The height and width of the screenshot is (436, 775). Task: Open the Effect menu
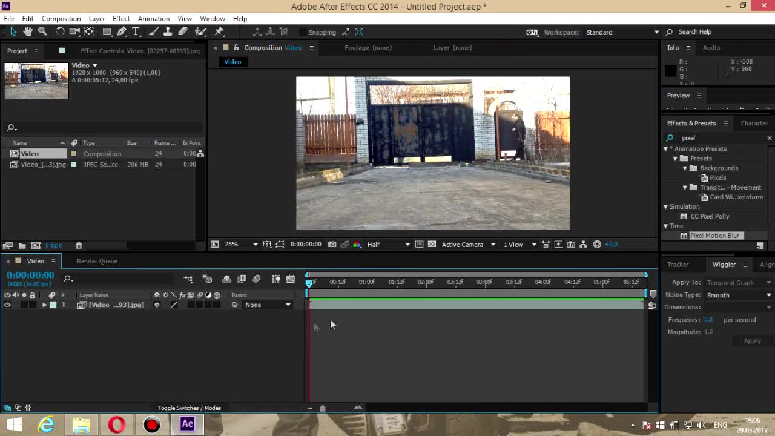point(121,19)
